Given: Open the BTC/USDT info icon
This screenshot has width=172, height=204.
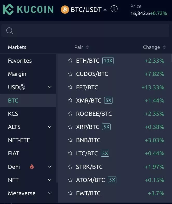Looking at the screenshot, I should coord(114,9).
